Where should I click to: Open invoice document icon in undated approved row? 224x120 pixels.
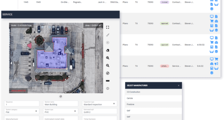pos(216,17)
